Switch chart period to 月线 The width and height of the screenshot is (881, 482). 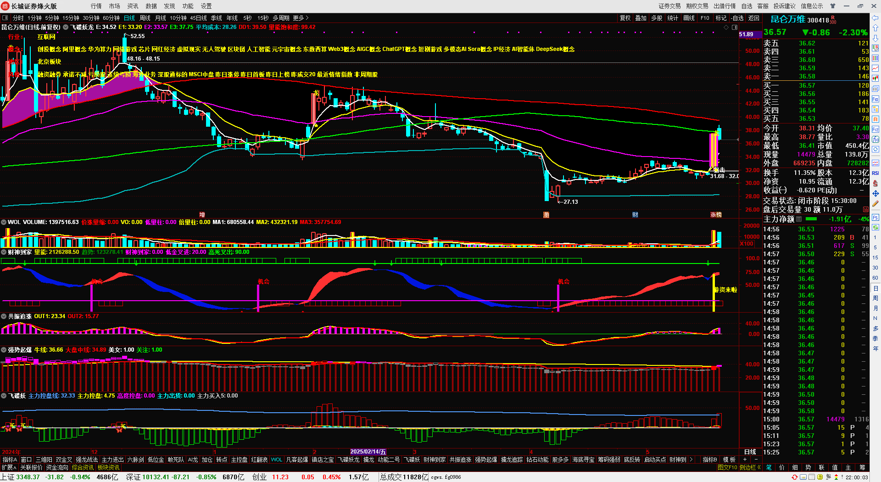click(161, 18)
